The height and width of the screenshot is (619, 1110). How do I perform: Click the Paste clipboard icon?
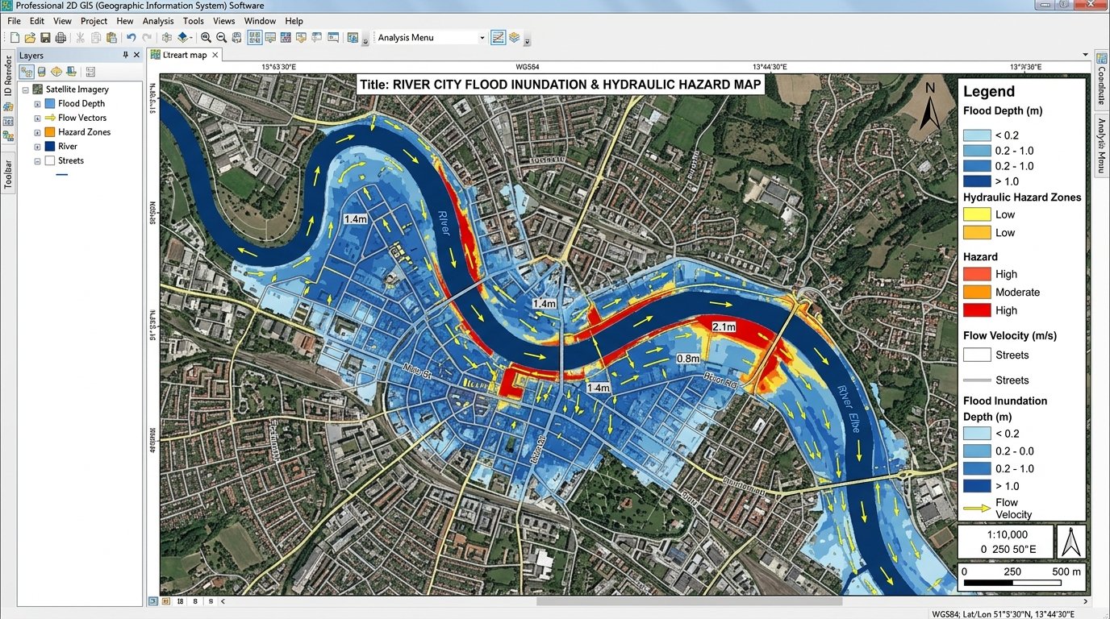tap(111, 37)
